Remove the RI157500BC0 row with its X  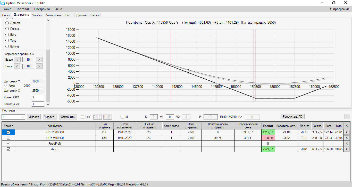[x=347, y=138]
